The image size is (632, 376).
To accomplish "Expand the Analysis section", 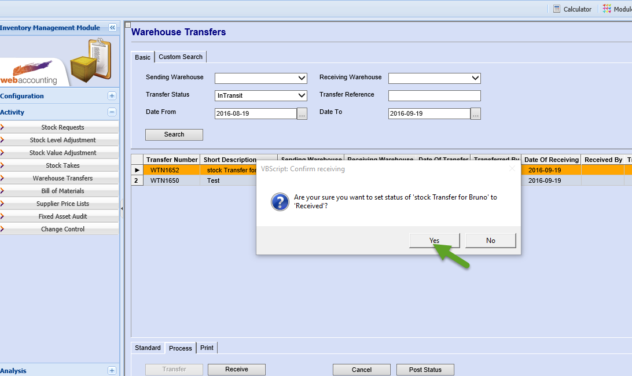I will [x=112, y=371].
